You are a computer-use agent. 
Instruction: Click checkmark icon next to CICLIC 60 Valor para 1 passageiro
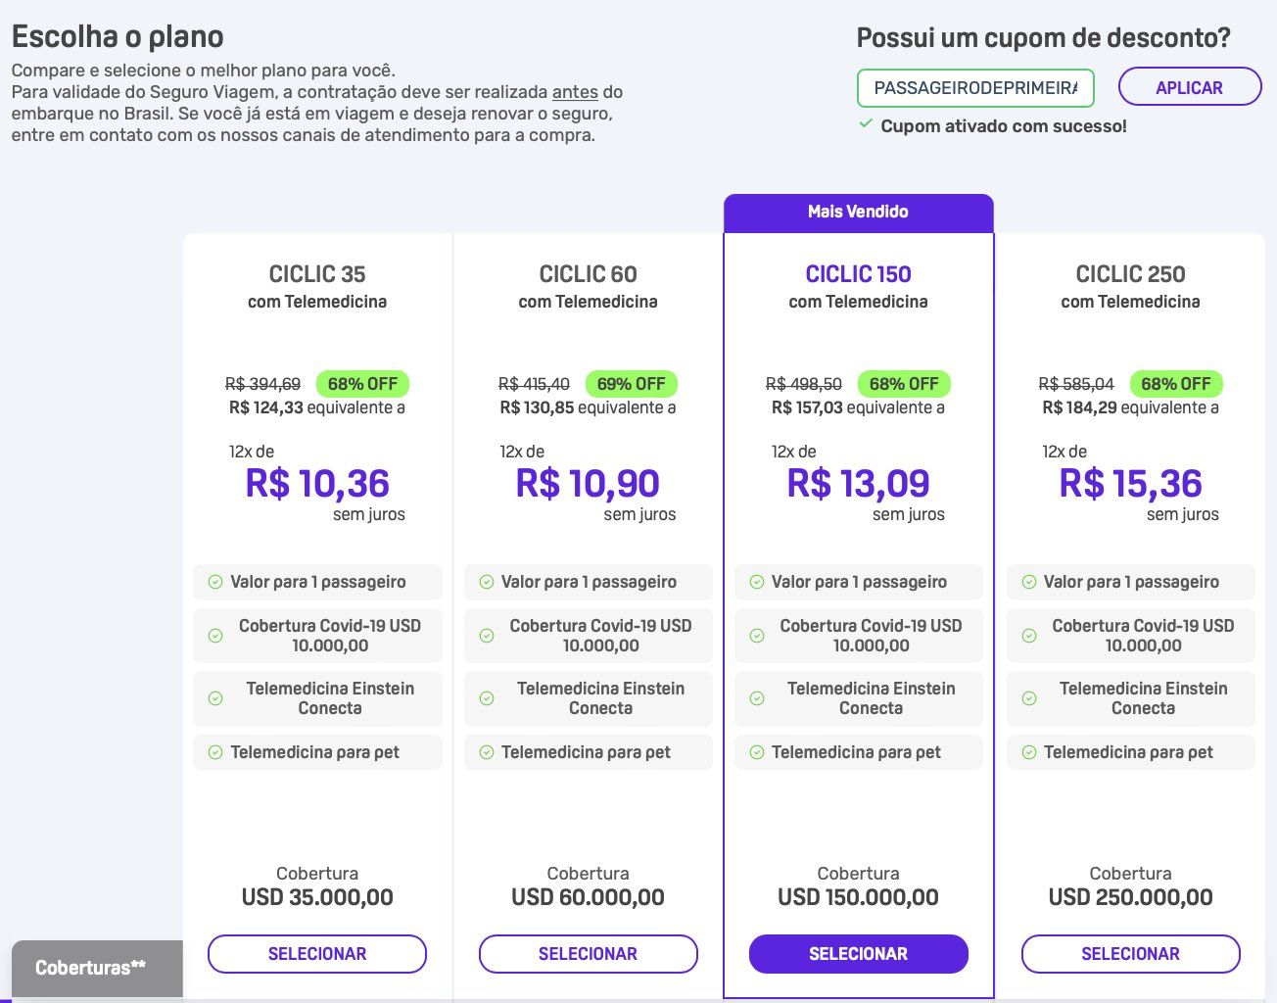tap(487, 582)
